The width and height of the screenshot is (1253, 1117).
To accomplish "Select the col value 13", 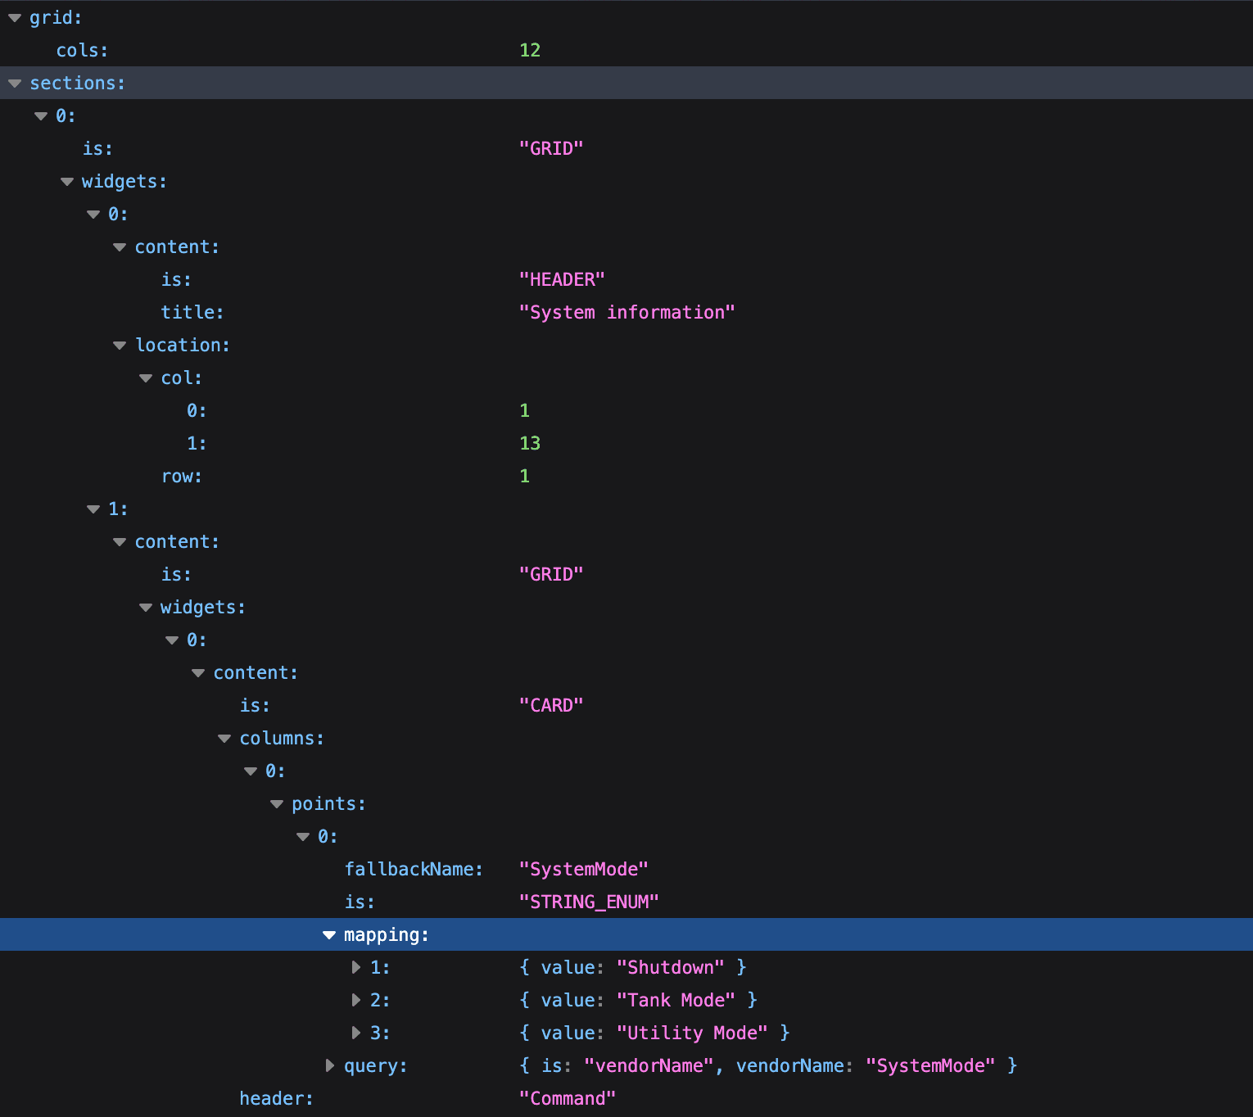I will point(530,444).
